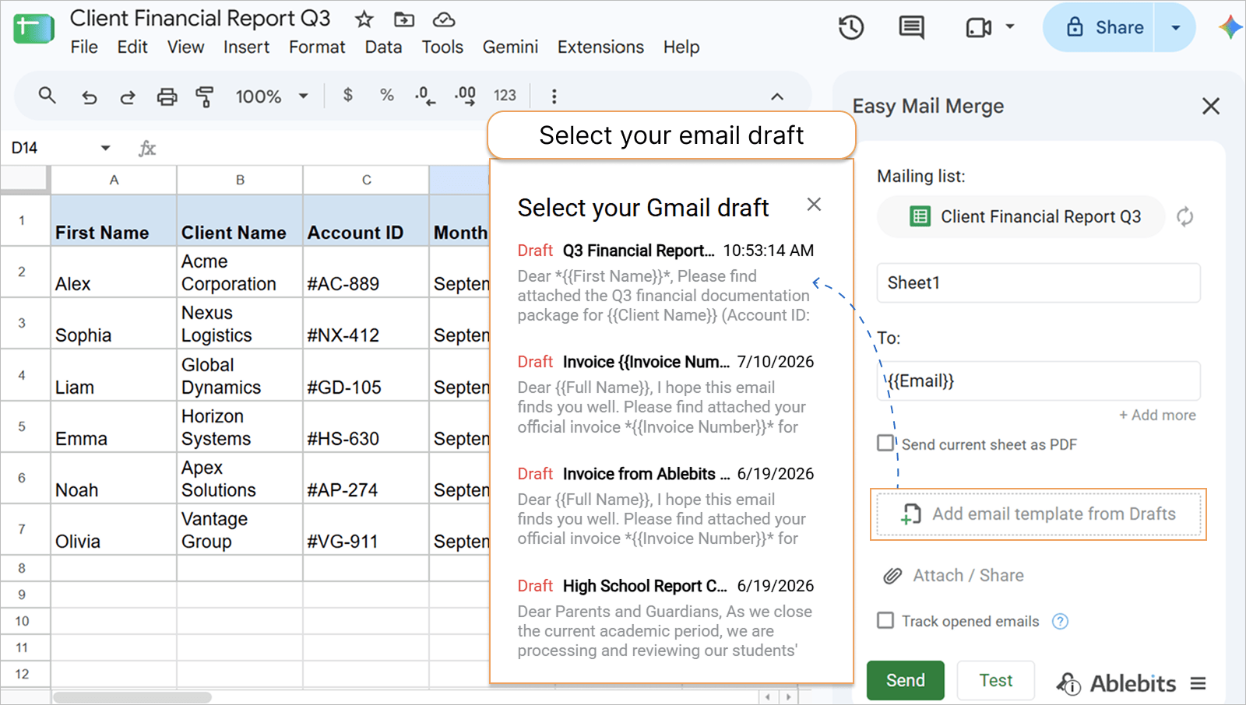Enable Track opened emails checkbox
This screenshot has height=705, width=1246.
click(885, 620)
